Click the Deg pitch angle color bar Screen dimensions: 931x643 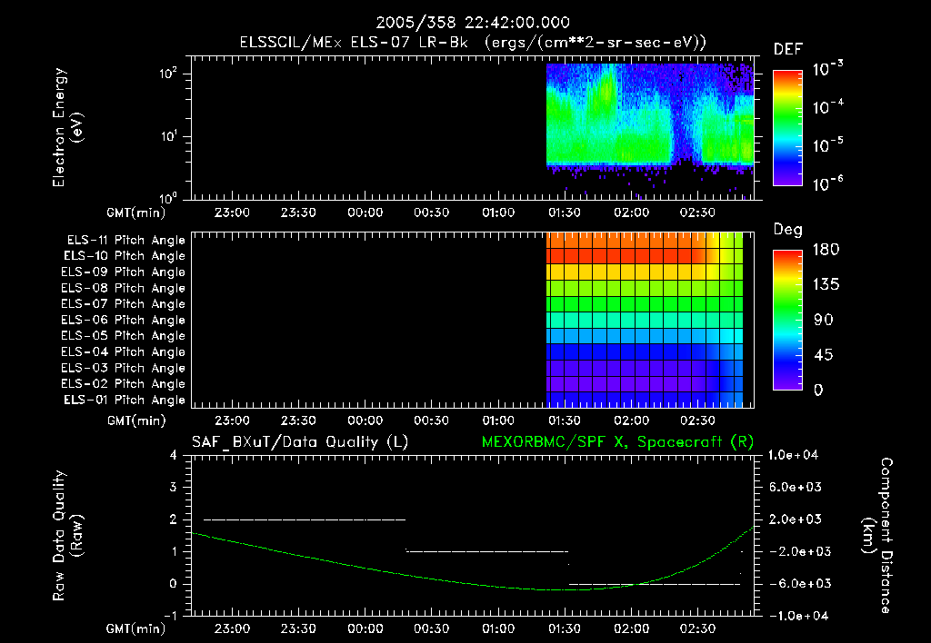tap(787, 320)
